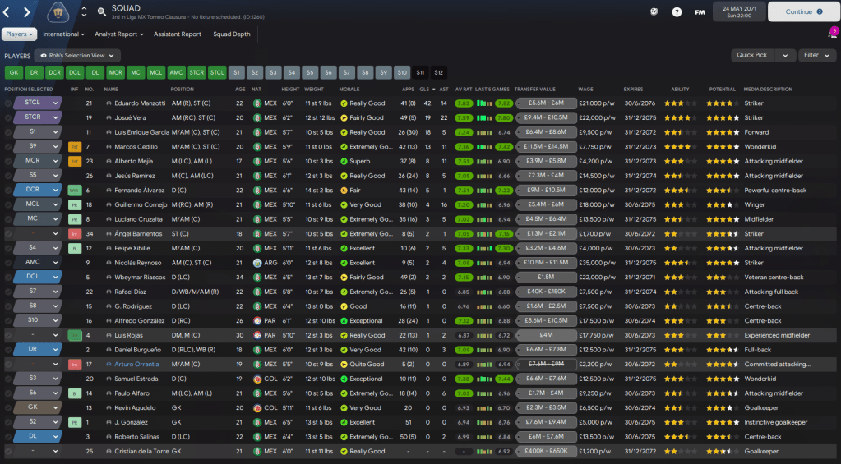Sort the table by Transfer Value column
Image resolution: width=841 pixels, height=464 pixels.
(x=535, y=90)
